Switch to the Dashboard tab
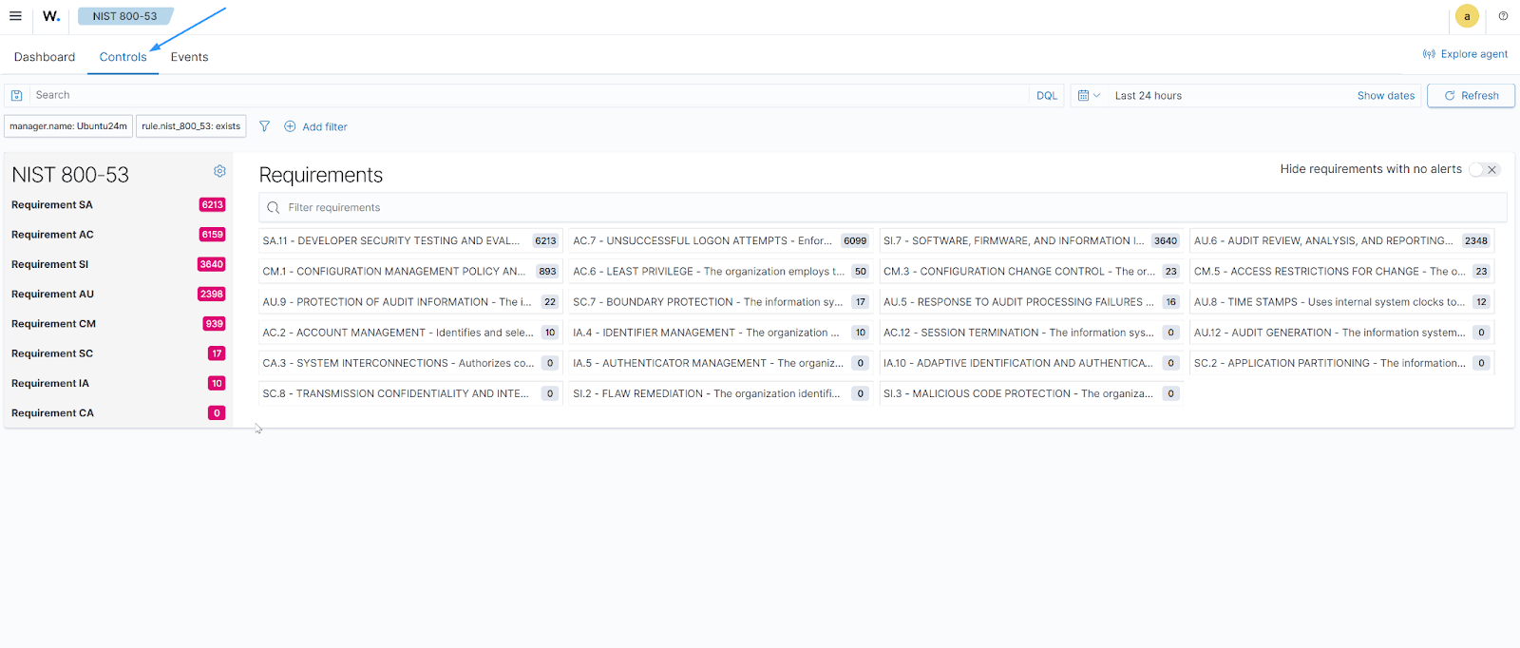 [45, 57]
